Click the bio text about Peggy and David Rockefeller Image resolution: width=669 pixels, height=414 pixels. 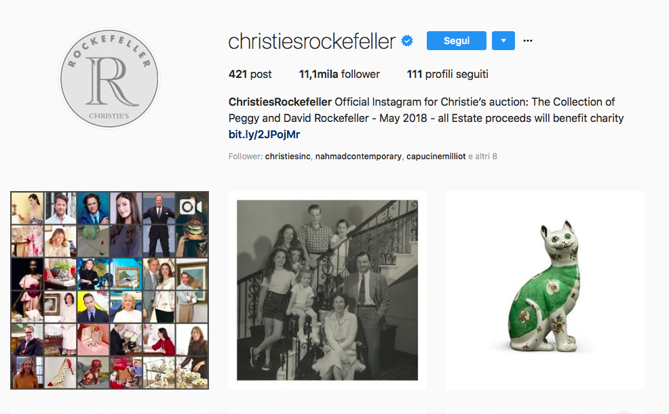(x=426, y=110)
